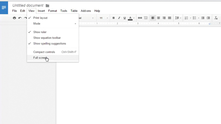Click the Undo arrow icon
Image resolution: width=221 pixels, height=124 pixels.
click(x=20, y=18)
